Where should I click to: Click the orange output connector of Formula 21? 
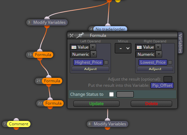click(x=49, y=85)
